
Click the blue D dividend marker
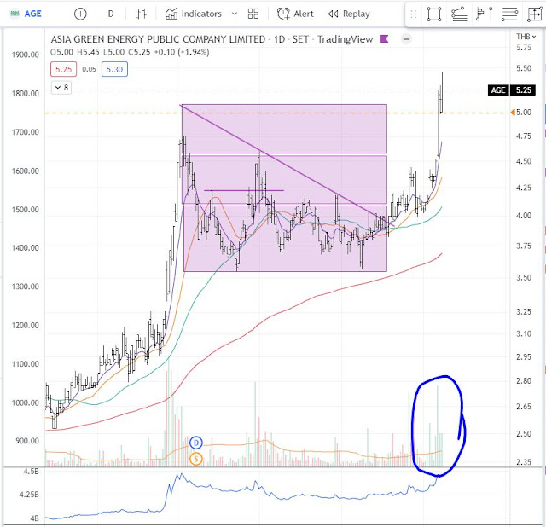[x=196, y=443]
